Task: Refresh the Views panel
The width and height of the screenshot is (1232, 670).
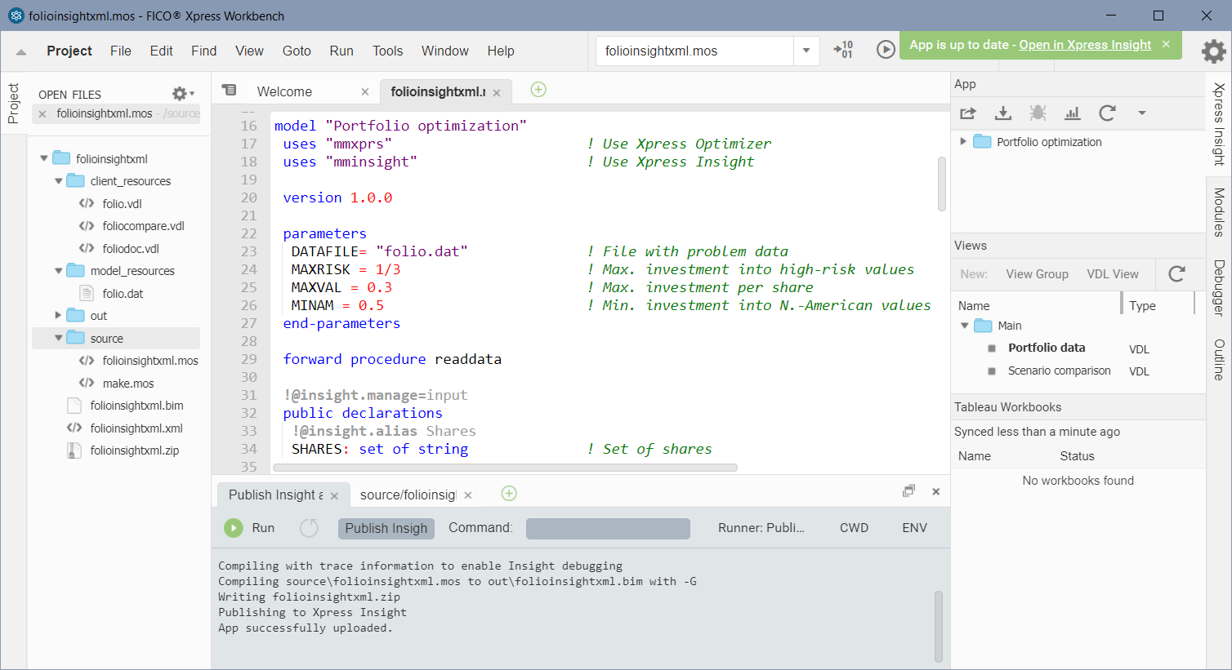Action: [1178, 274]
